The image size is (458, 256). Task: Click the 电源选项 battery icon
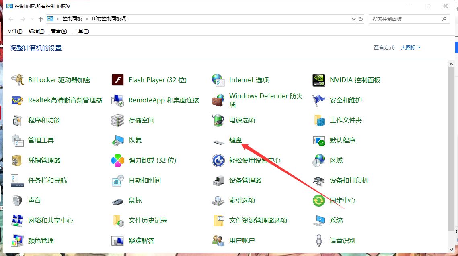coord(218,120)
